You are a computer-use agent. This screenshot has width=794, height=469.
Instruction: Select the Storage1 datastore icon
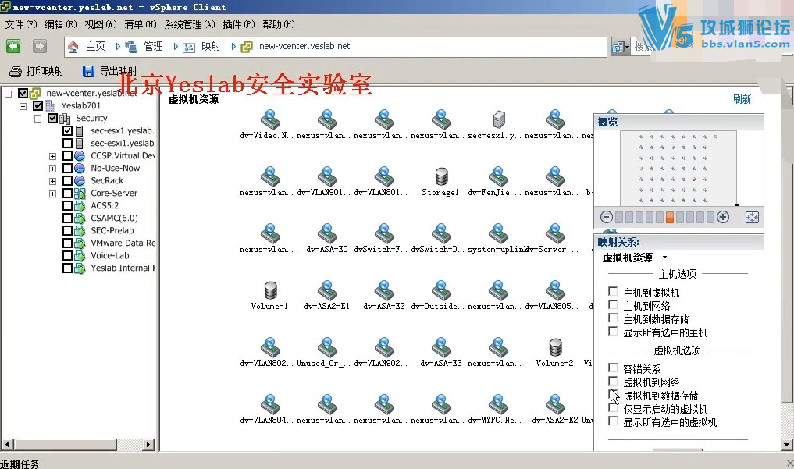click(x=442, y=176)
